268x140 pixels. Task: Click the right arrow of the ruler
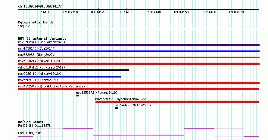click(x=259, y=10)
